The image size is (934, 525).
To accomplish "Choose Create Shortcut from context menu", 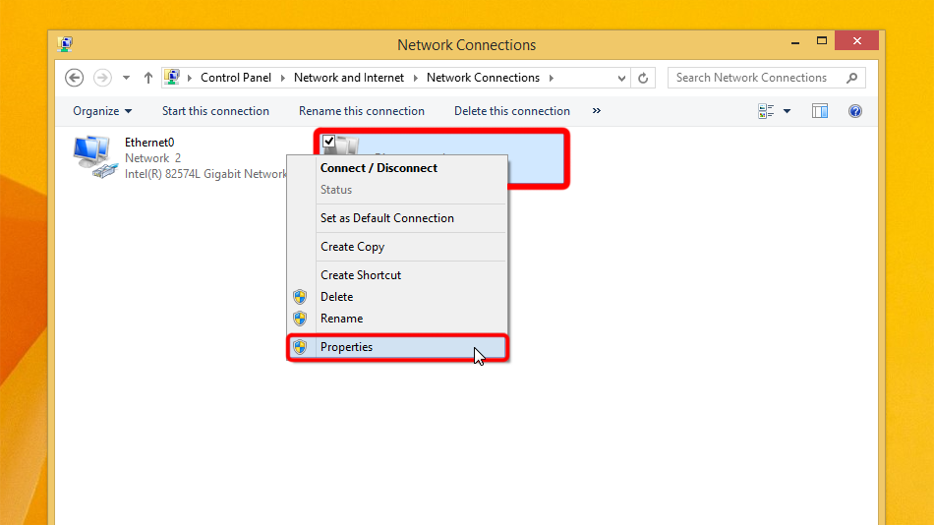I will 361,275.
